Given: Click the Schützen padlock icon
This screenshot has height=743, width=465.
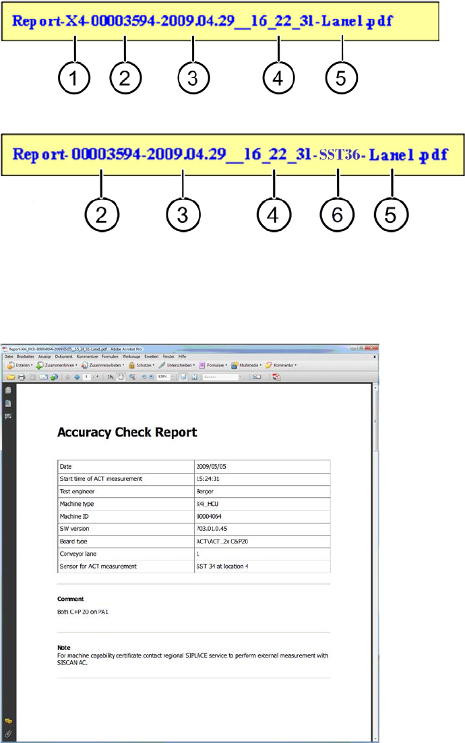Looking at the screenshot, I should pyautogui.click(x=131, y=365).
